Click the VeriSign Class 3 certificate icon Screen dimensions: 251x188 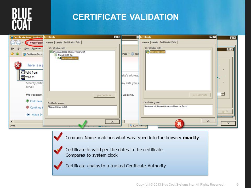point(52,52)
